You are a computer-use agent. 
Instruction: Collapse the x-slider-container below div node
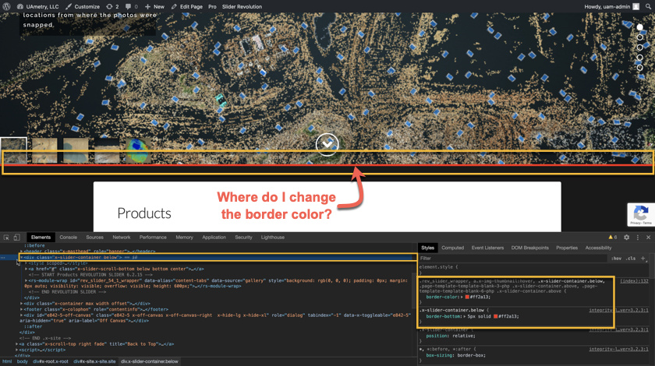point(21,258)
